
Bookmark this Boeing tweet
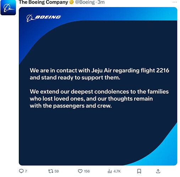point(139,171)
